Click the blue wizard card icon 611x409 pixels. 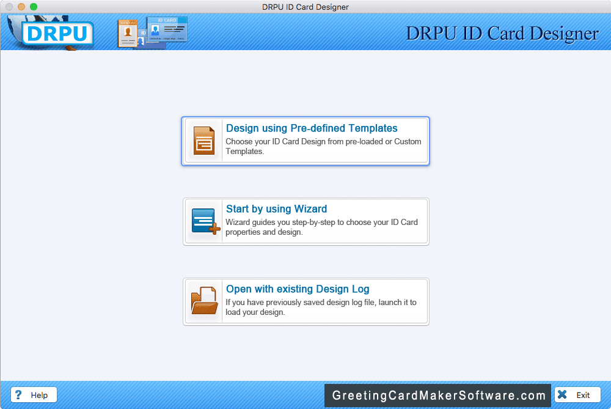point(205,221)
